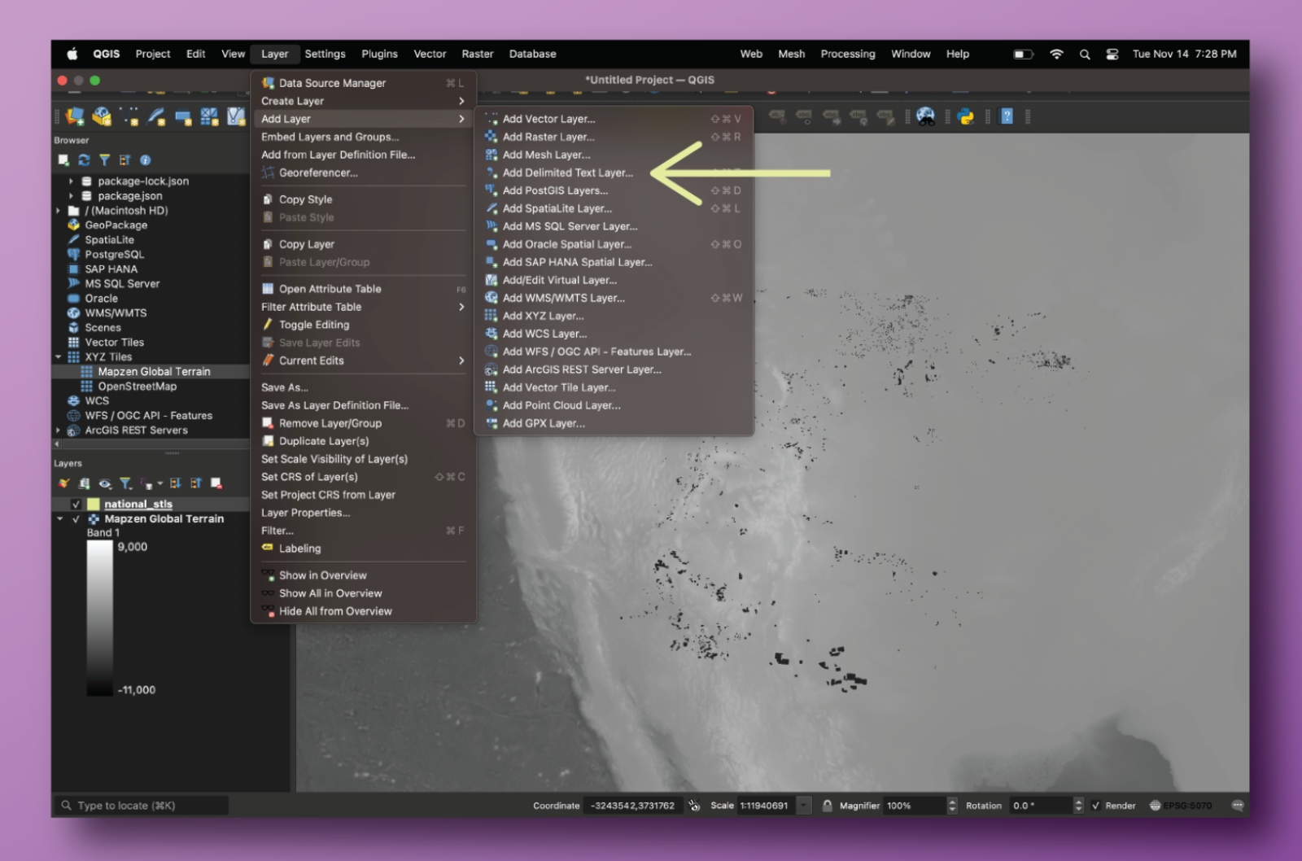
Task: Select OpenStreetMap under XYZ Tiles
Action: click(x=137, y=387)
